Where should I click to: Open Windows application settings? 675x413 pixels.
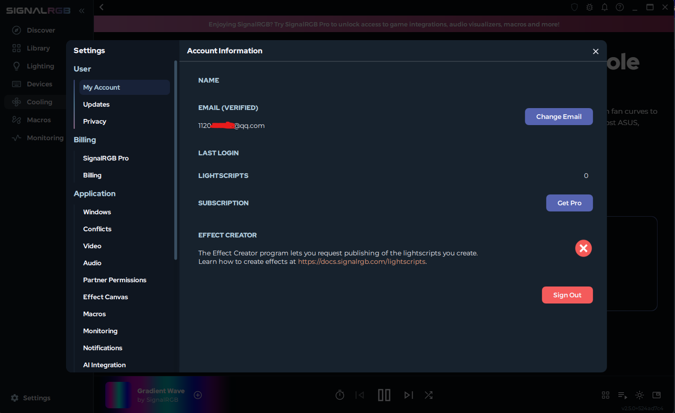click(97, 212)
